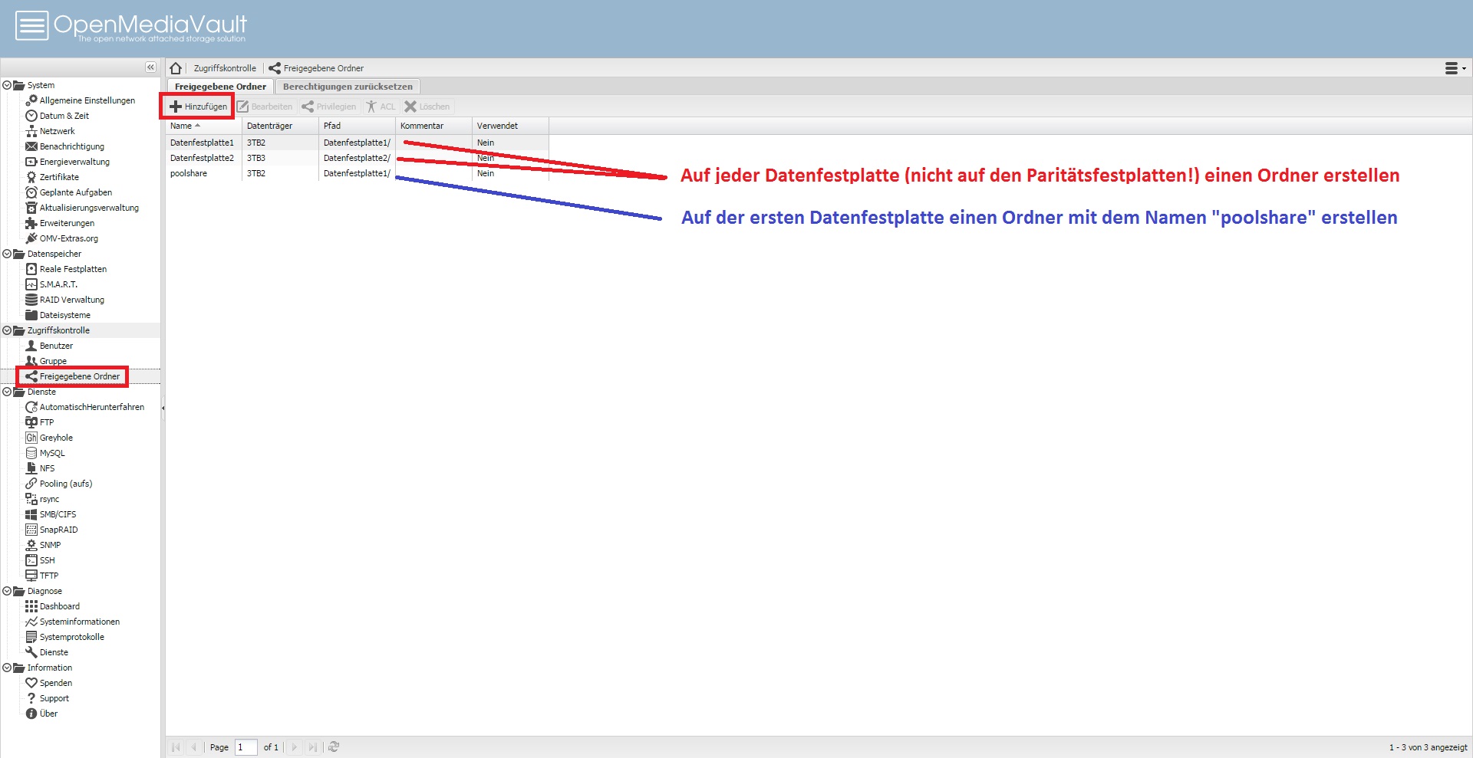Collapse the navigation sidebar panel

tap(150, 67)
